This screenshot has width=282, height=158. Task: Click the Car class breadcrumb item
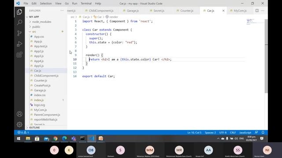tap(97, 17)
